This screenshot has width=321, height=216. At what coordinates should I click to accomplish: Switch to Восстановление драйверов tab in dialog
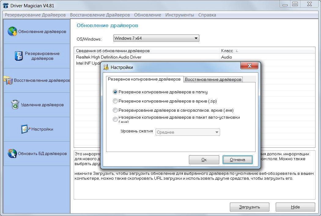point(213,80)
